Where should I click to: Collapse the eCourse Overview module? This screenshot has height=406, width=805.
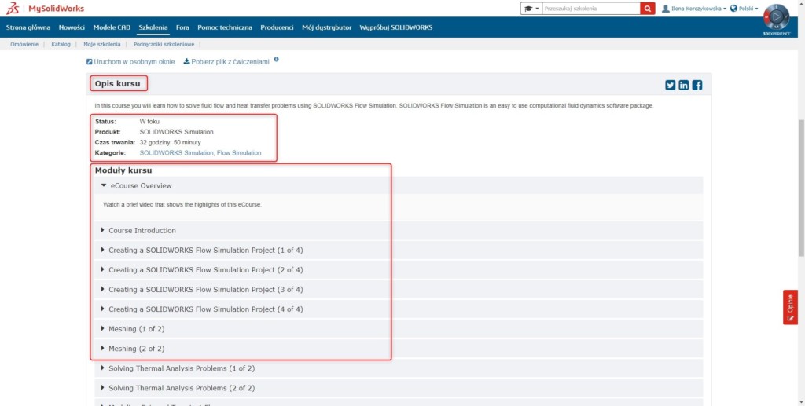[399, 185]
